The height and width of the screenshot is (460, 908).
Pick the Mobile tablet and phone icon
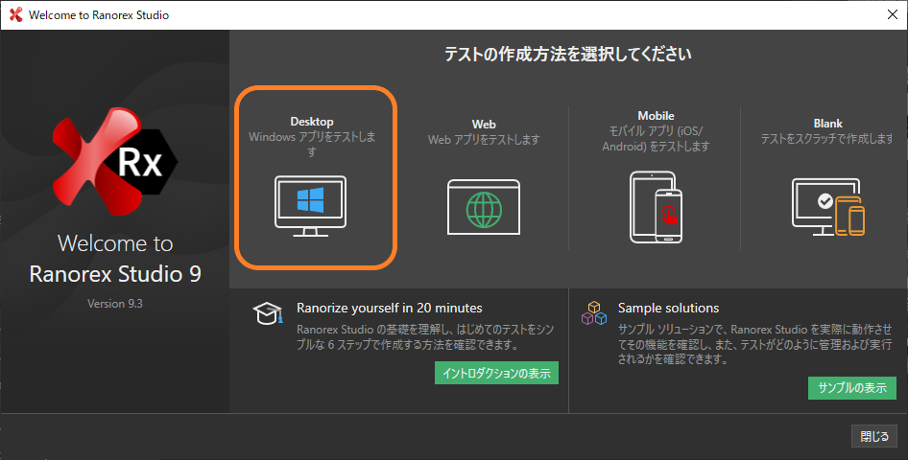click(656, 207)
